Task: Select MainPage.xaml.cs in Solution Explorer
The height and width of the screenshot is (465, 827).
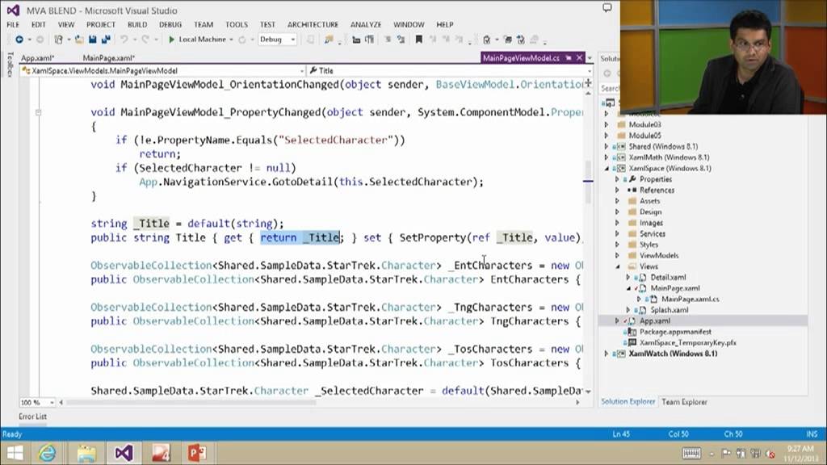Action: 690,299
